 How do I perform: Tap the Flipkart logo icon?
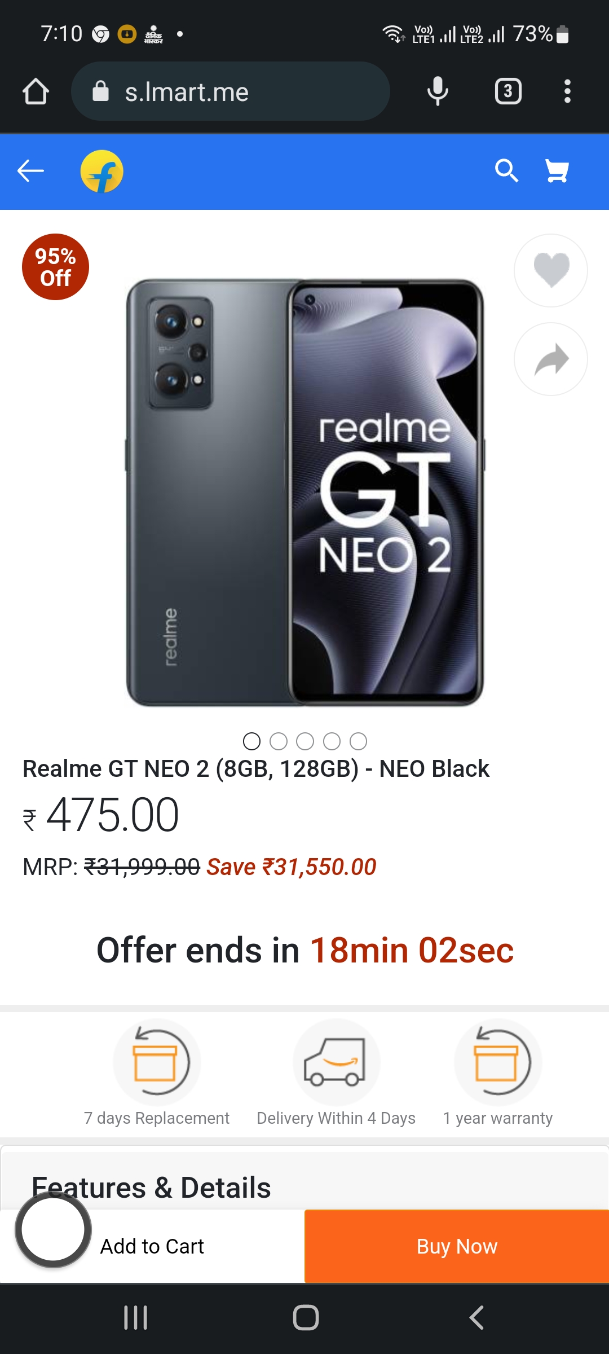[x=102, y=171]
